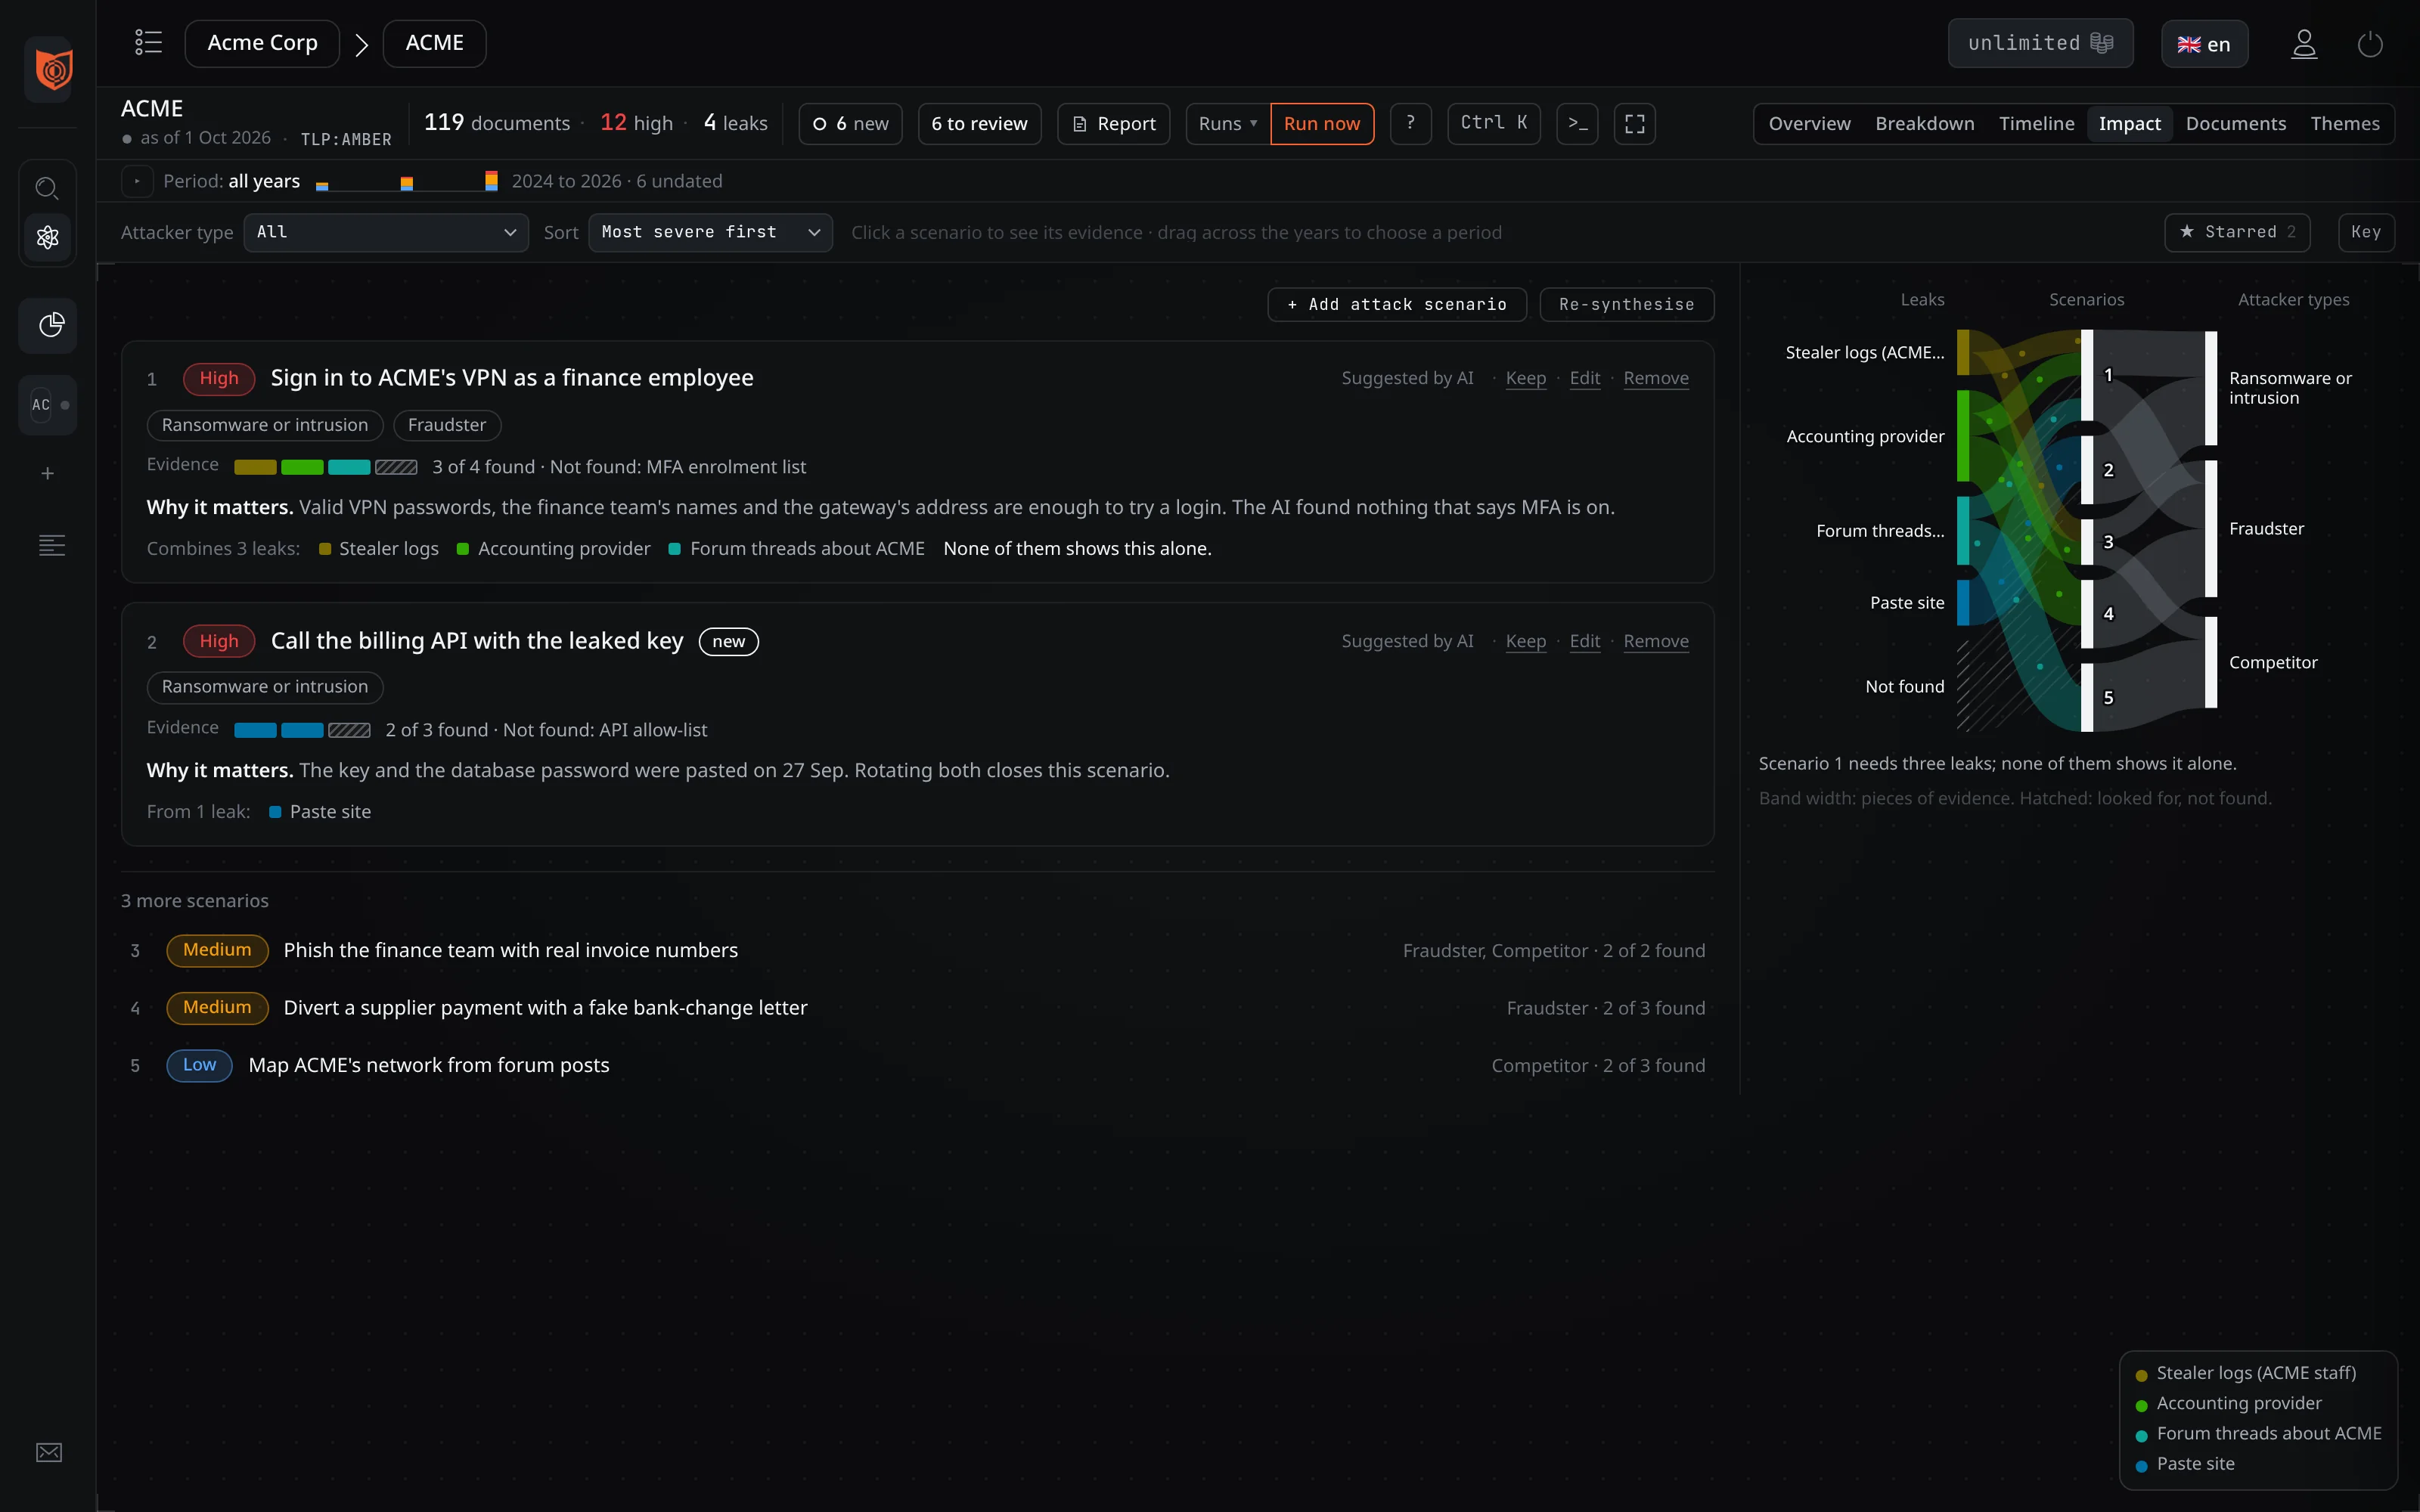Viewport: 2420px width, 1512px height.
Task: Open the Runs dropdown
Action: 1228,123
